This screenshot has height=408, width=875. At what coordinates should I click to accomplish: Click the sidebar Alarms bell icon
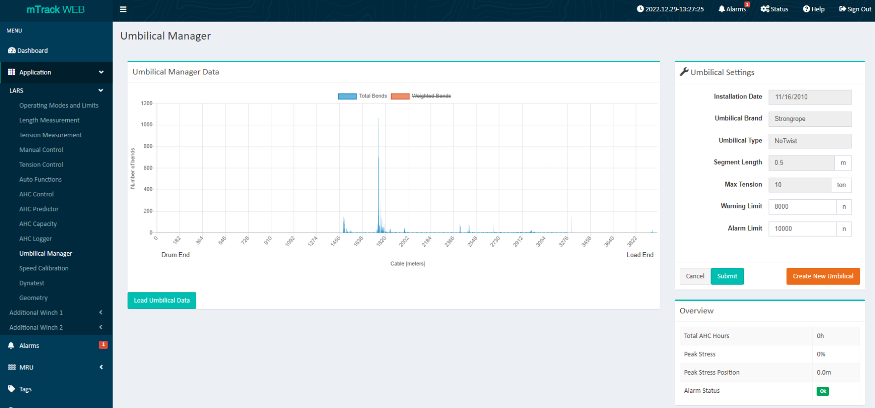click(11, 345)
